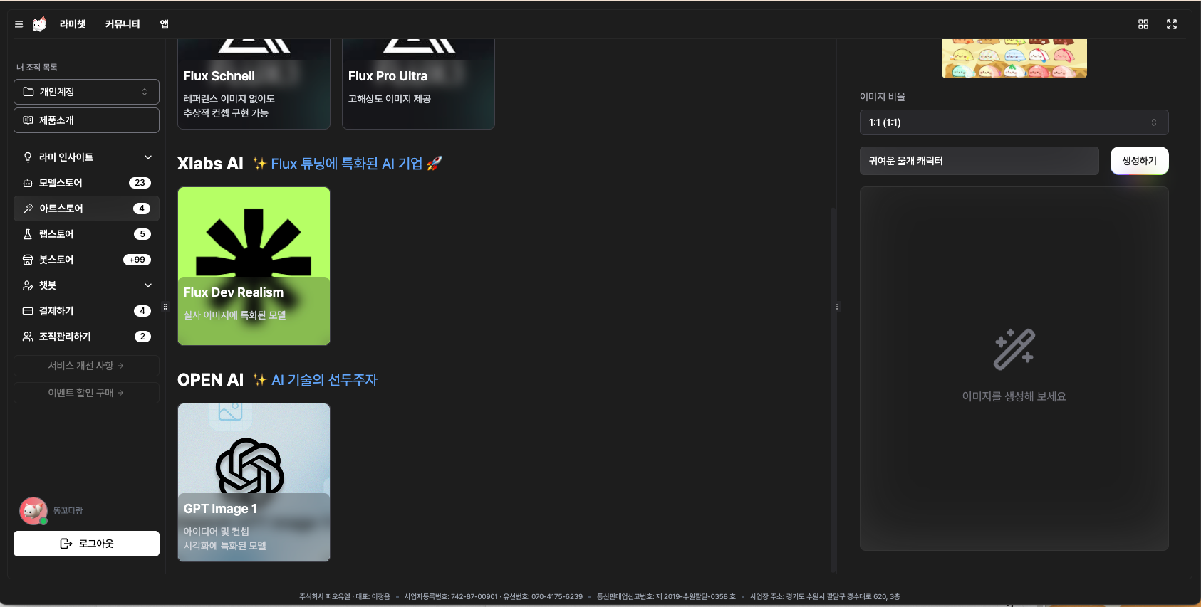This screenshot has width=1201, height=607.
Task: Open 서비스 개선 사항 link
Action: pos(86,366)
